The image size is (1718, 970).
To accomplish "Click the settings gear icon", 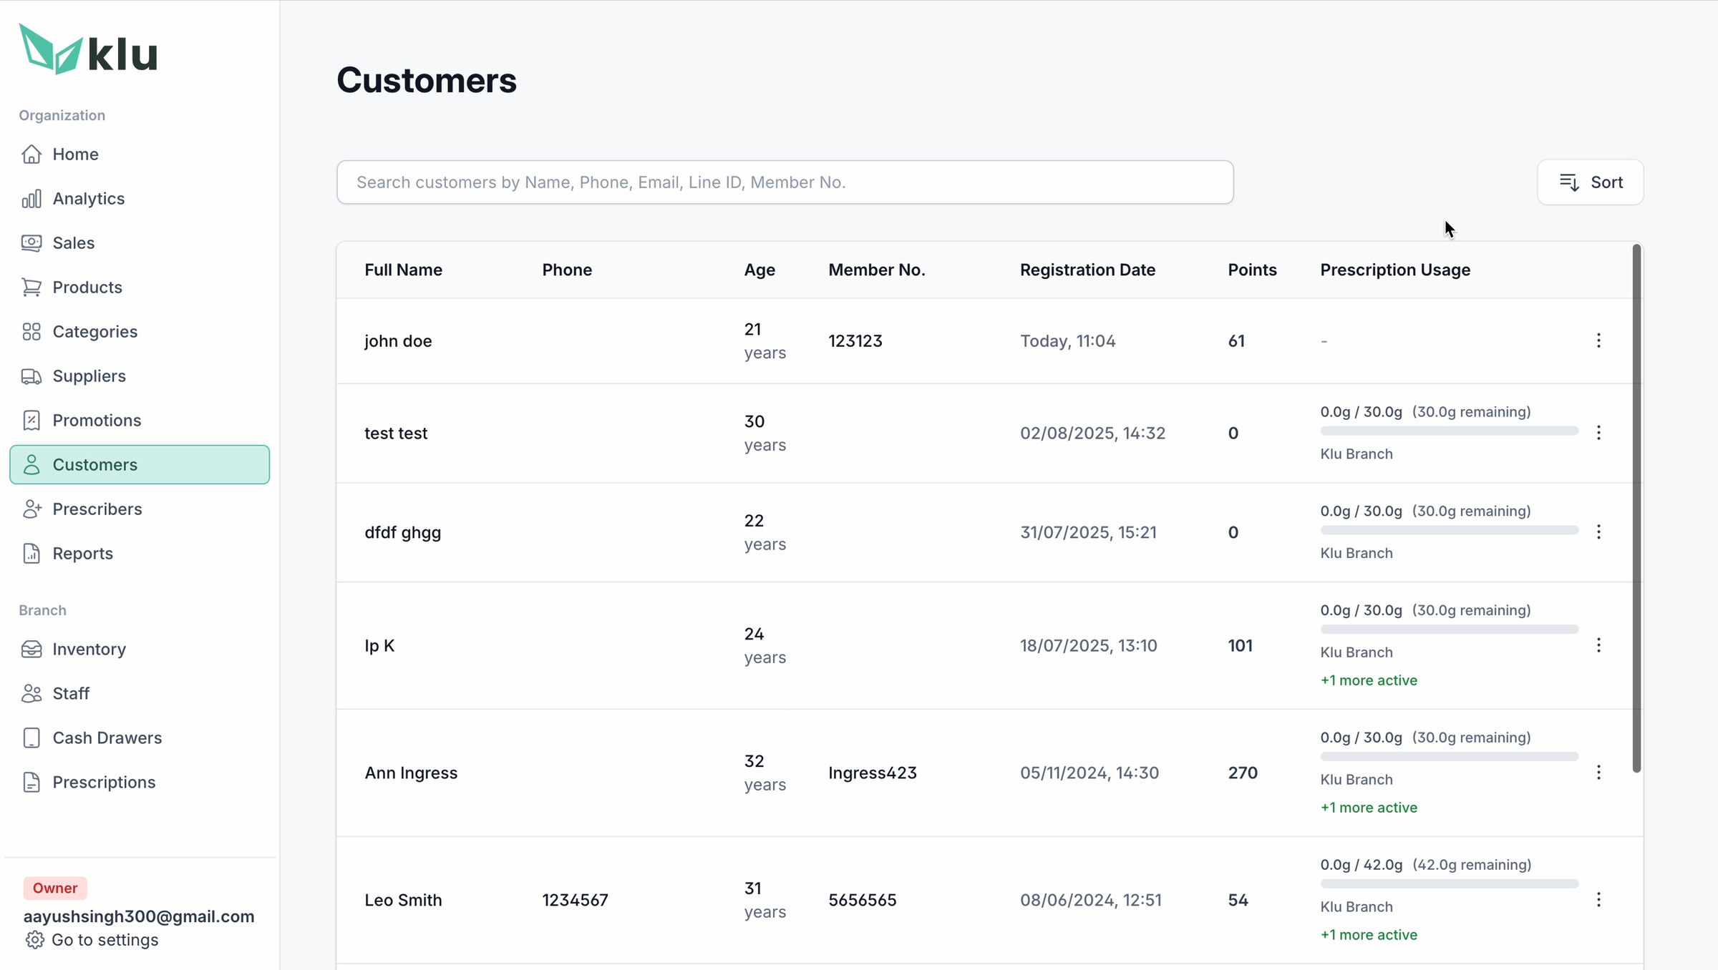I will pyautogui.click(x=34, y=939).
